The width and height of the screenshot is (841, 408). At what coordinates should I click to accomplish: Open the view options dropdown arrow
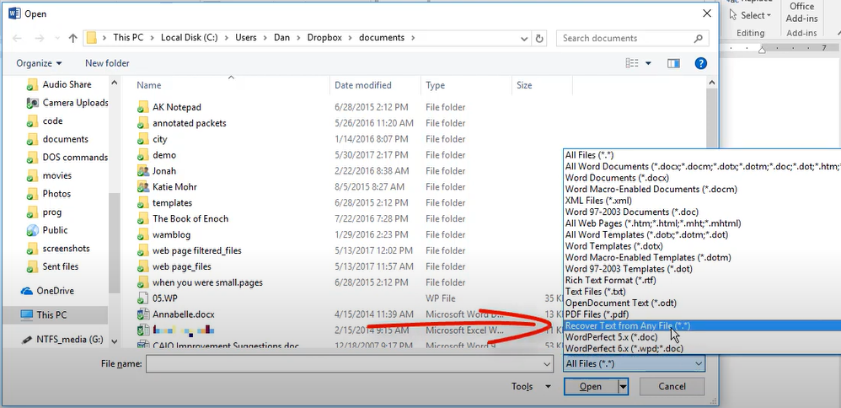(x=648, y=63)
